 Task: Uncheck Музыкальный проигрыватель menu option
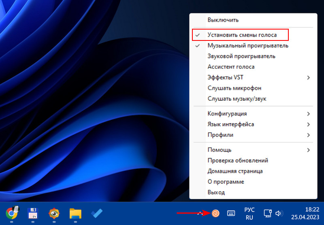click(253, 46)
